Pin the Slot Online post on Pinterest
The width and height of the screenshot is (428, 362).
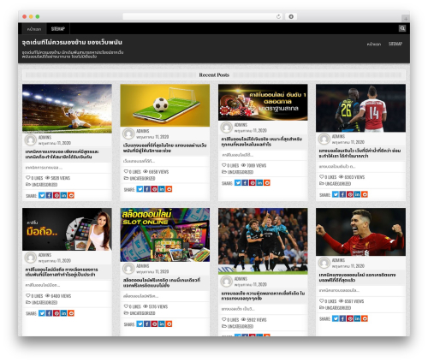click(x=154, y=323)
